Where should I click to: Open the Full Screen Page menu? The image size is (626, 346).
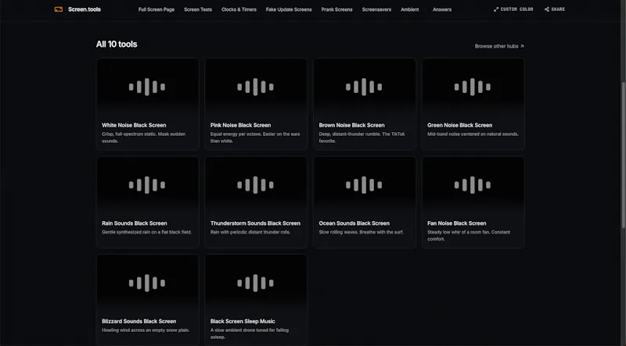(156, 9)
